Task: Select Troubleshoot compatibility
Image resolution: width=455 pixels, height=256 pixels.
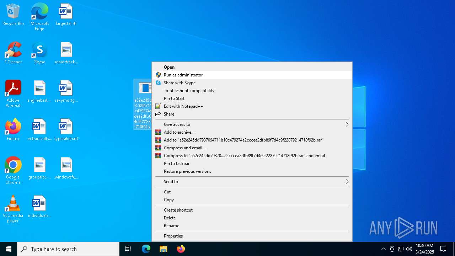Action: click(x=252, y=91)
